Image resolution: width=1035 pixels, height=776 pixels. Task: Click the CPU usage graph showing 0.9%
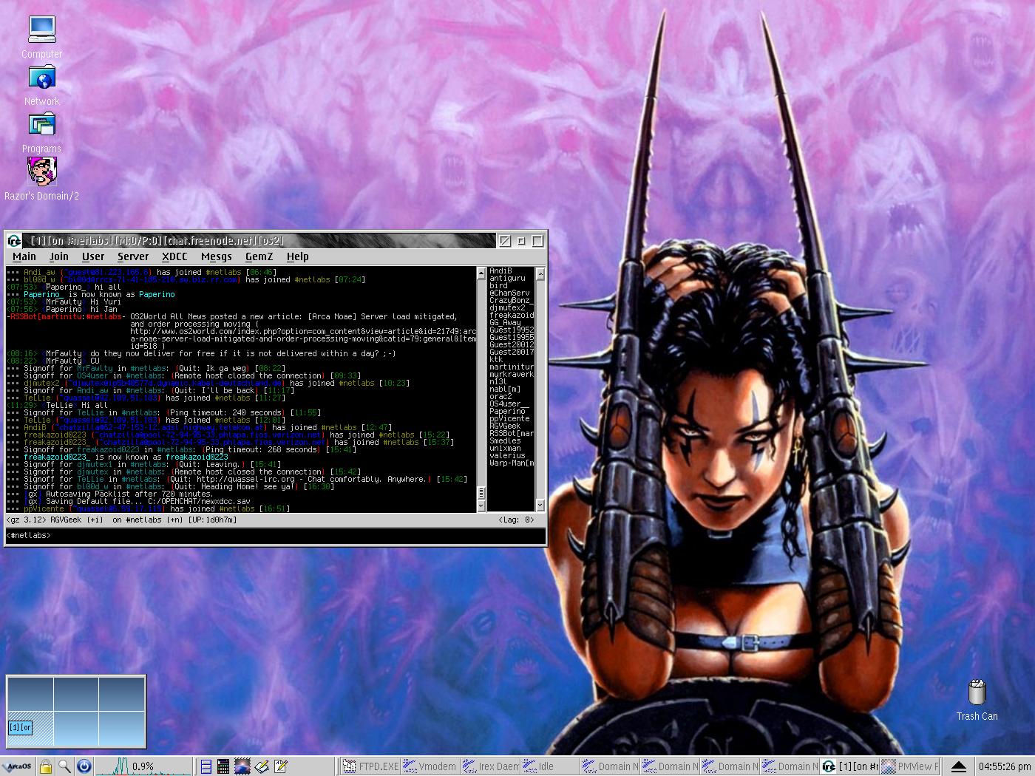[143, 766]
